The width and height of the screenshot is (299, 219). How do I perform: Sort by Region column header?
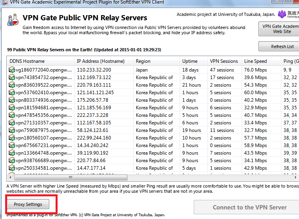coord(156,61)
